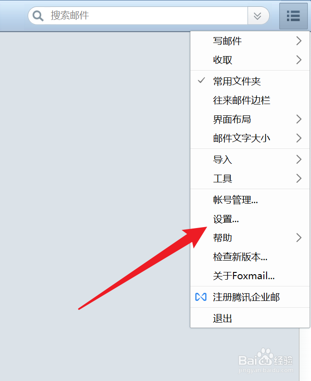Open the hamburger main menu button
The image size is (311, 381).
293,16
